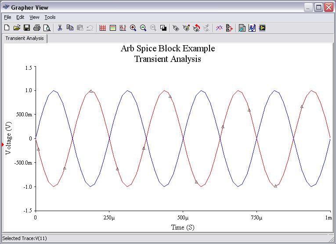Print the graph with the printer icon
Screen dimensions: 336x244
pos(37,28)
